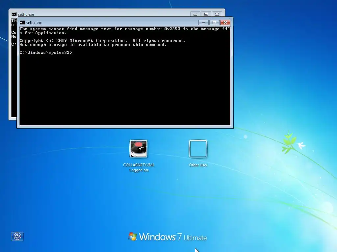This screenshot has height=252, width=337.
Task: Close the background sethc.exe window
Action: (x=217, y=14)
